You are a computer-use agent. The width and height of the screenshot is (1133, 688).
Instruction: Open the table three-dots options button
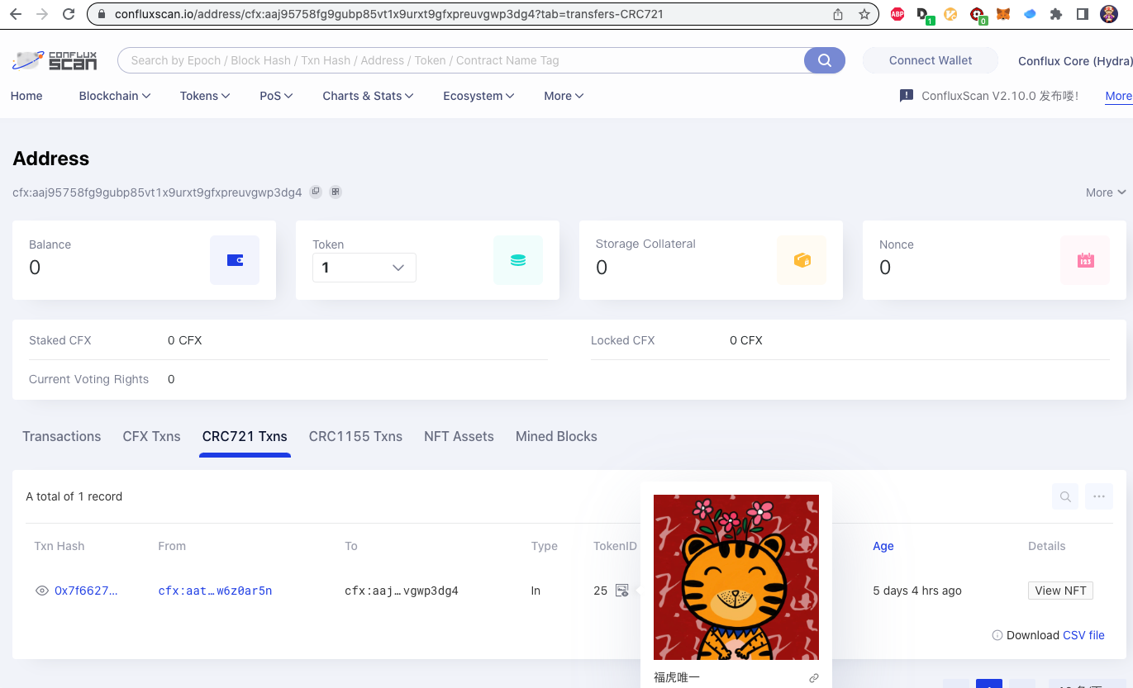1099,496
